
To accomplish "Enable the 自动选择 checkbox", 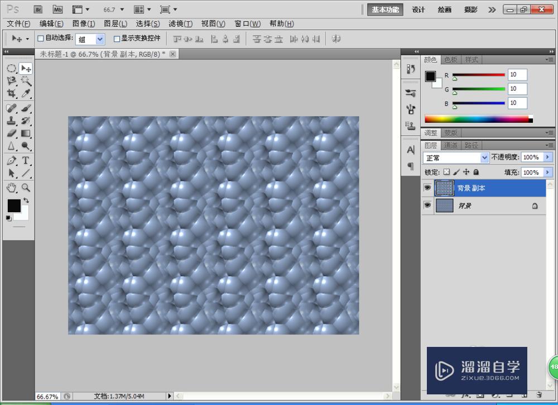I will pyautogui.click(x=40, y=39).
